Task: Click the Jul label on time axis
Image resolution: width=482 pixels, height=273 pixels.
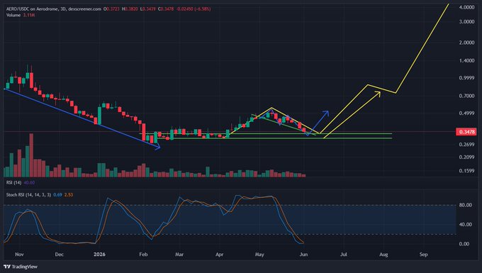Action: (344, 255)
